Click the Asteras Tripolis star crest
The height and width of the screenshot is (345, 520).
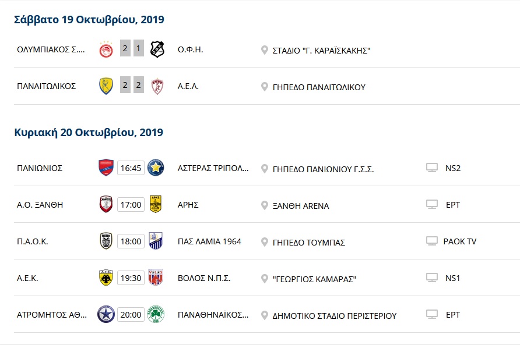[156, 168]
